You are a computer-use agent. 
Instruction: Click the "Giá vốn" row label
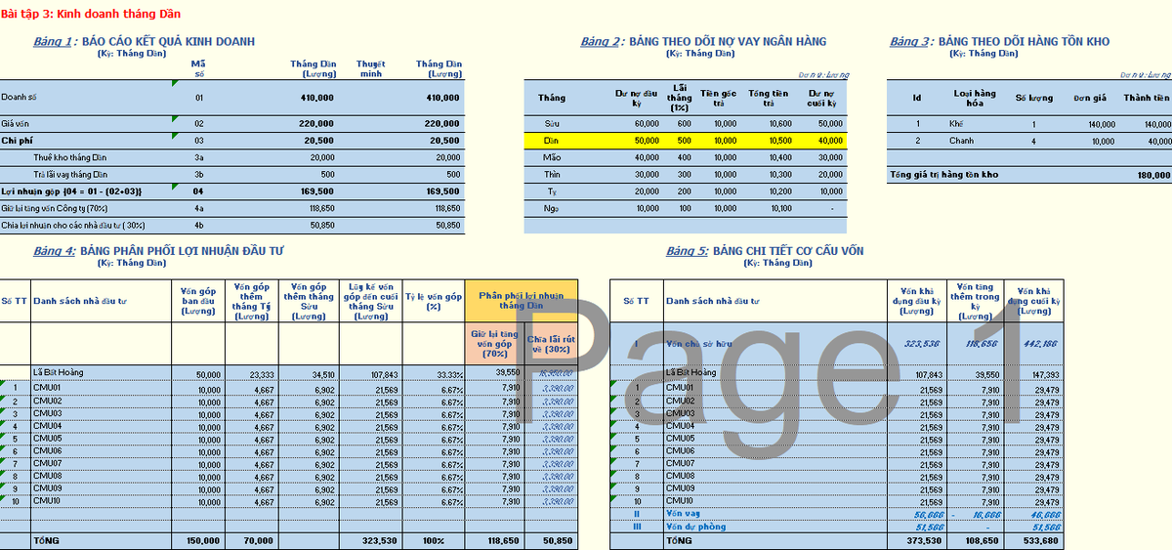point(16,124)
